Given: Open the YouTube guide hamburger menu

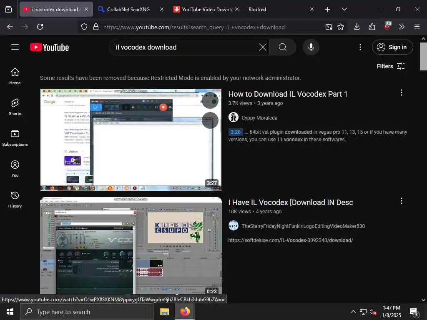Looking at the screenshot, I should pyautogui.click(x=15, y=47).
